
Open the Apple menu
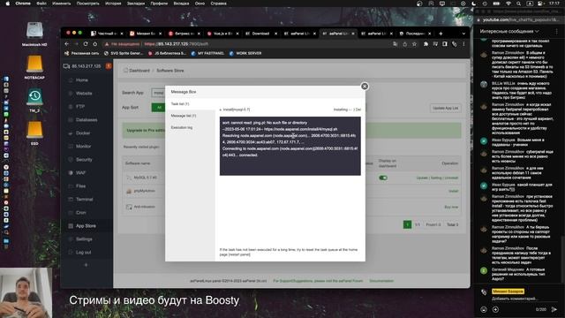coord(7,4)
